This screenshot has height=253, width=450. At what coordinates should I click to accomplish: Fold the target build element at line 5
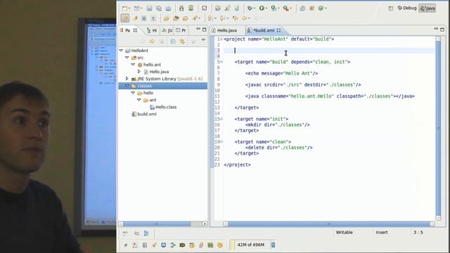coord(221,62)
